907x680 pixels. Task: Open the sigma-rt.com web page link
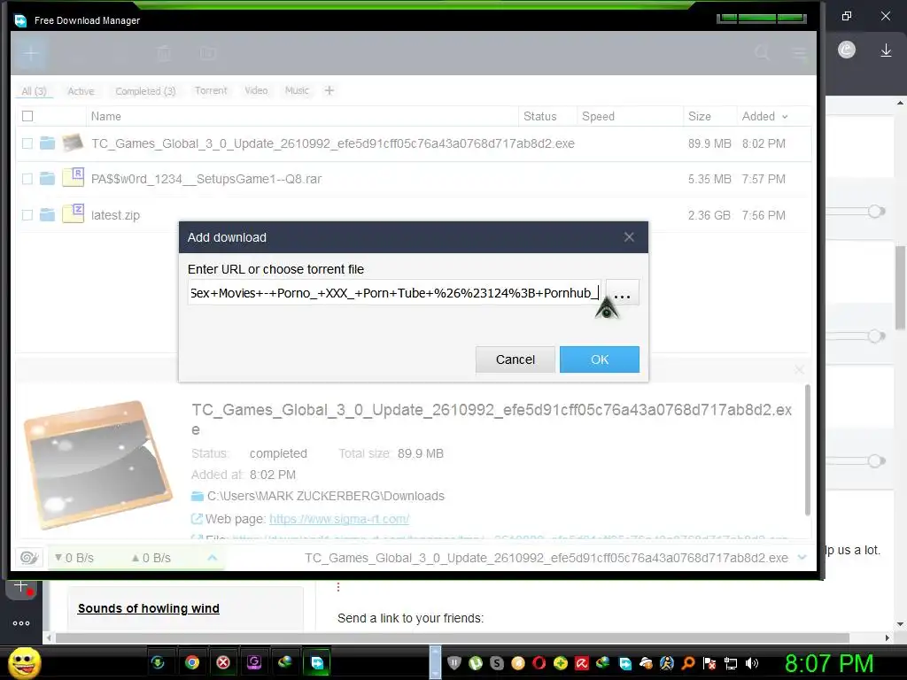(339, 519)
